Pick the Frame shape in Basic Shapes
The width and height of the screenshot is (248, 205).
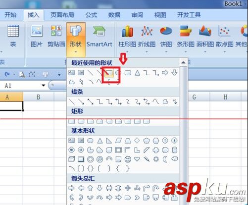pos(118,150)
